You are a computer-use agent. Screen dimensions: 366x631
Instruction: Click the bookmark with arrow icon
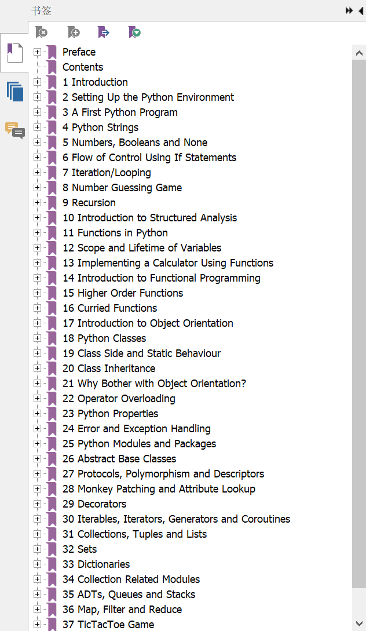[x=103, y=32]
